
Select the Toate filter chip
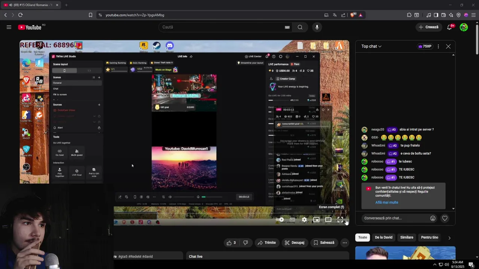[363, 237]
